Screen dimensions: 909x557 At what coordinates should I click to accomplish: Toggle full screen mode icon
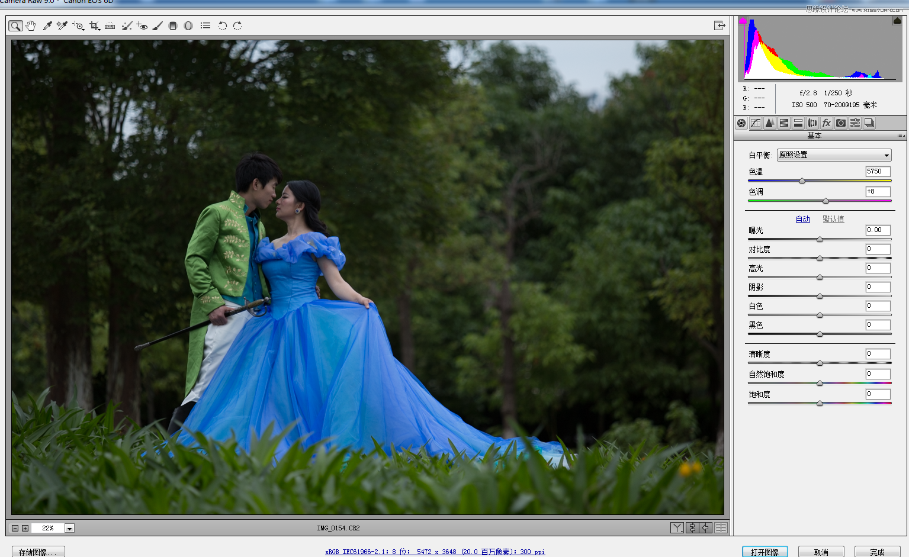pyautogui.click(x=720, y=25)
